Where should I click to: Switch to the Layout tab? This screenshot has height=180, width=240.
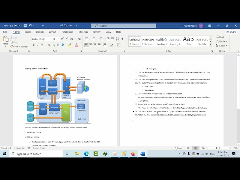pyautogui.click(x=52, y=31)
